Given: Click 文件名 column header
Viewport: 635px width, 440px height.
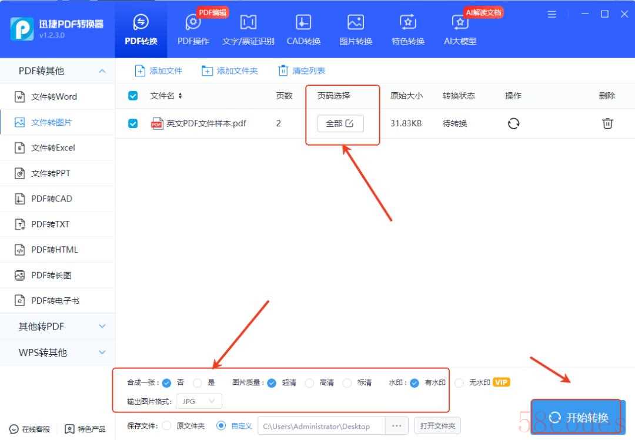Looking at the screenshot, I should 162,96.
